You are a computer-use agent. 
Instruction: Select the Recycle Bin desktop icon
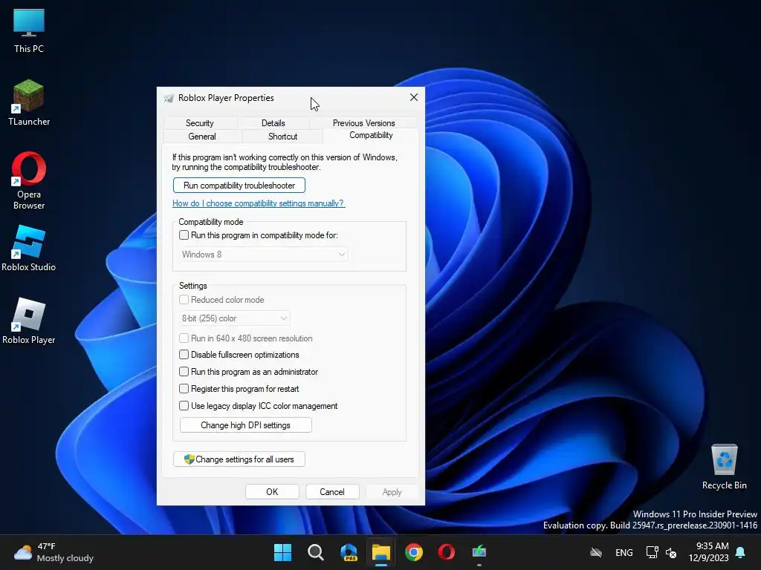coord(724,466)
